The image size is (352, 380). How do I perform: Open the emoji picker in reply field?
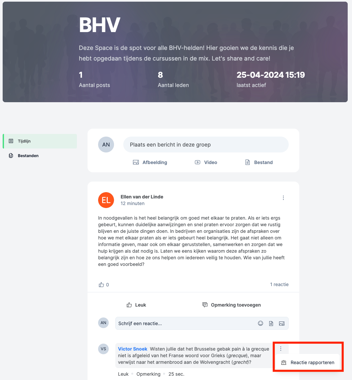tap(261, 323)
